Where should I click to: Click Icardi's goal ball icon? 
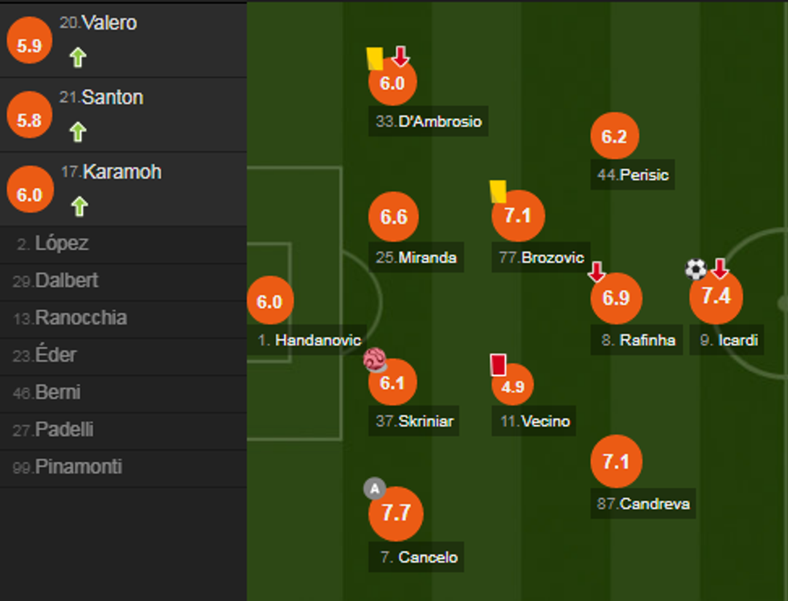(696, 269)
